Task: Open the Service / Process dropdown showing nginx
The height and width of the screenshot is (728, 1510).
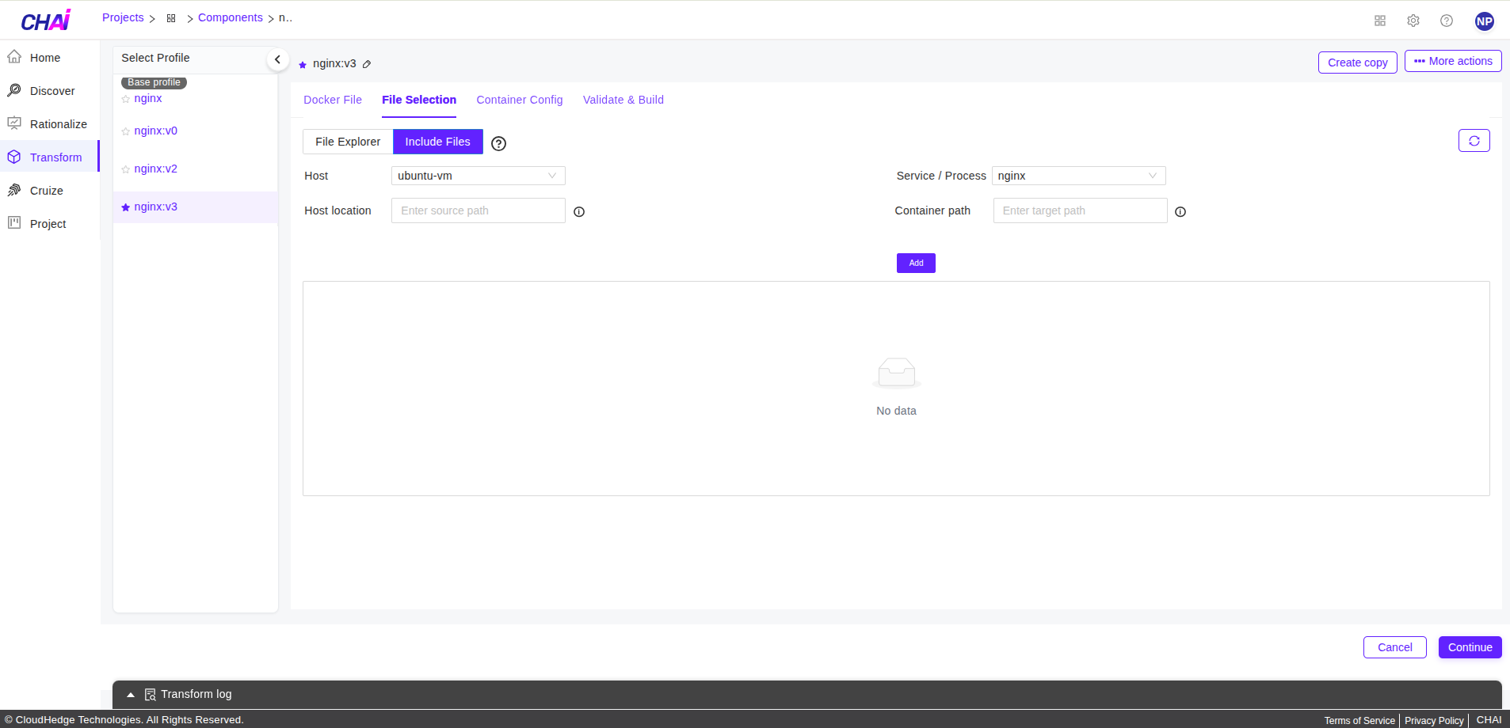Action: click(x=1079, y=176)
